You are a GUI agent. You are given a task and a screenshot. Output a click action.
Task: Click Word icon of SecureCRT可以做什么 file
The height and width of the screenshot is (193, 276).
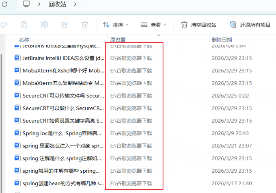coord(17,108)
